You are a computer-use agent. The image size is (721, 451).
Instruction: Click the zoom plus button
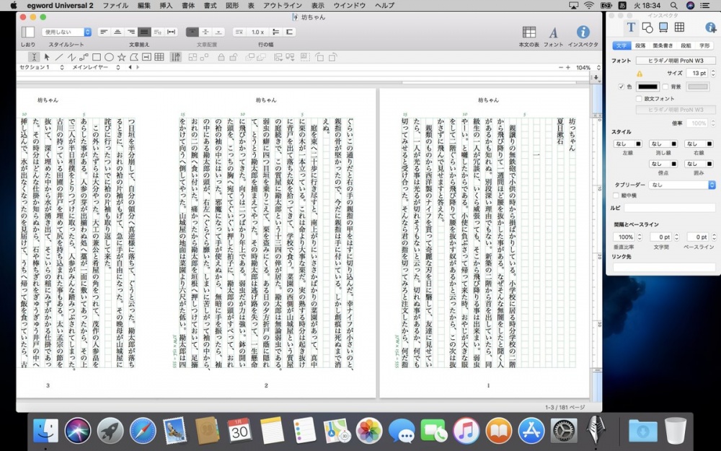click(568, 68)
